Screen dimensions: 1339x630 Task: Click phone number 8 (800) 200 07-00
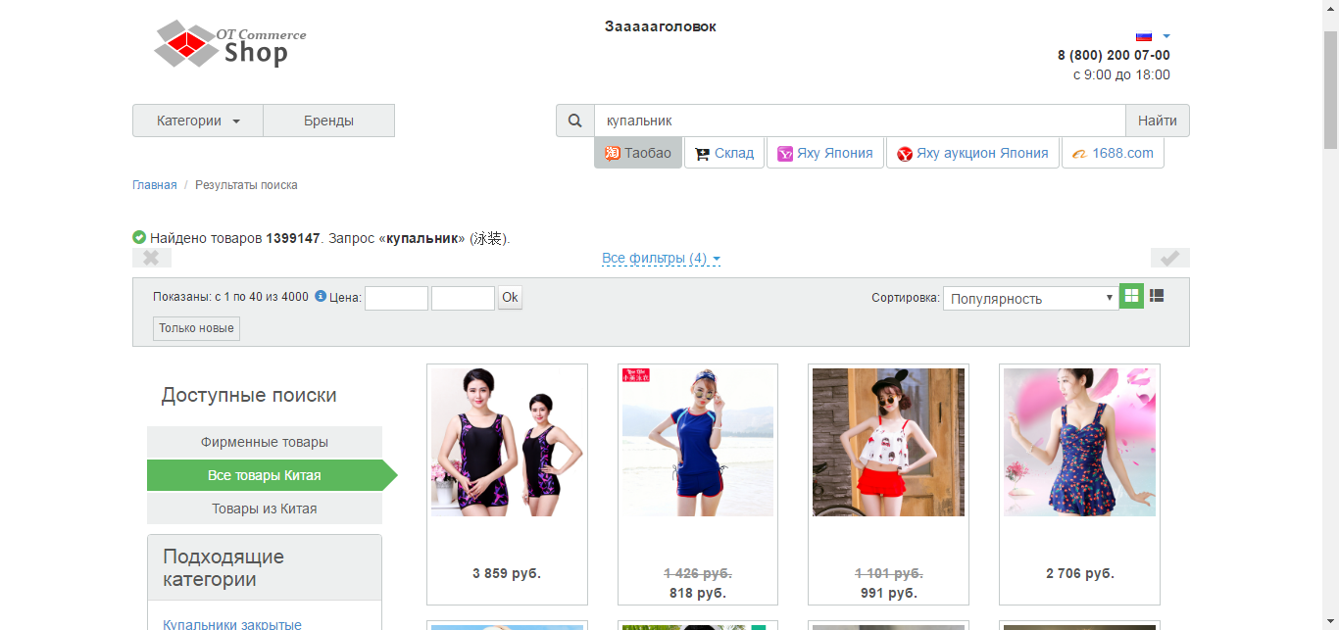point(1114,55)
